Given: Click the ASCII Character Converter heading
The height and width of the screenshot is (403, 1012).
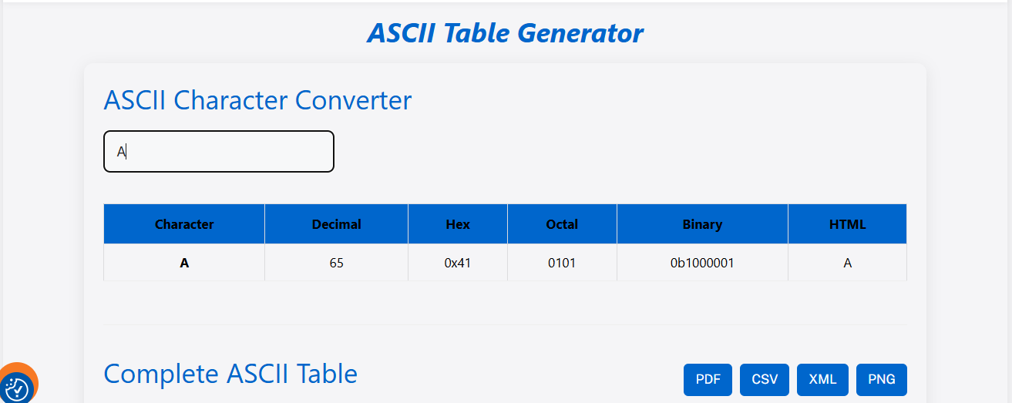Looking at the screenshot, I should pos(257,100).
